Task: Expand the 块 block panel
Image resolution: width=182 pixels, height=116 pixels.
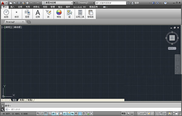Action: [48, 14]
